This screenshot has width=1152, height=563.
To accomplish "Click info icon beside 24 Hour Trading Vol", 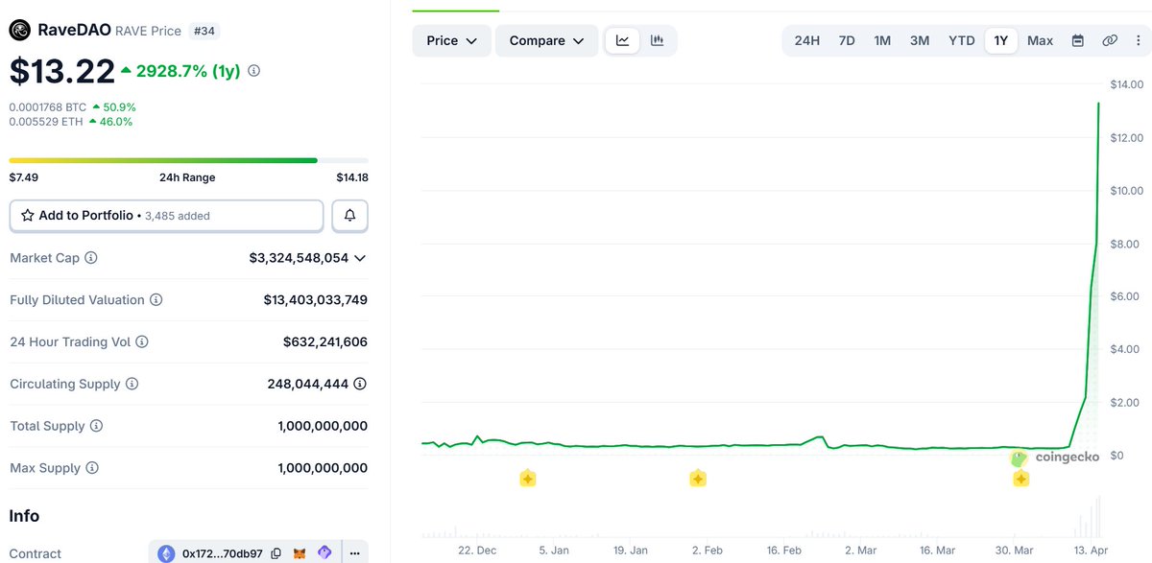I will [142, 341].
